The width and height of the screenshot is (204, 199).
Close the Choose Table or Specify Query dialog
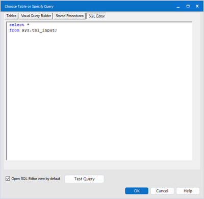[197, 7]
